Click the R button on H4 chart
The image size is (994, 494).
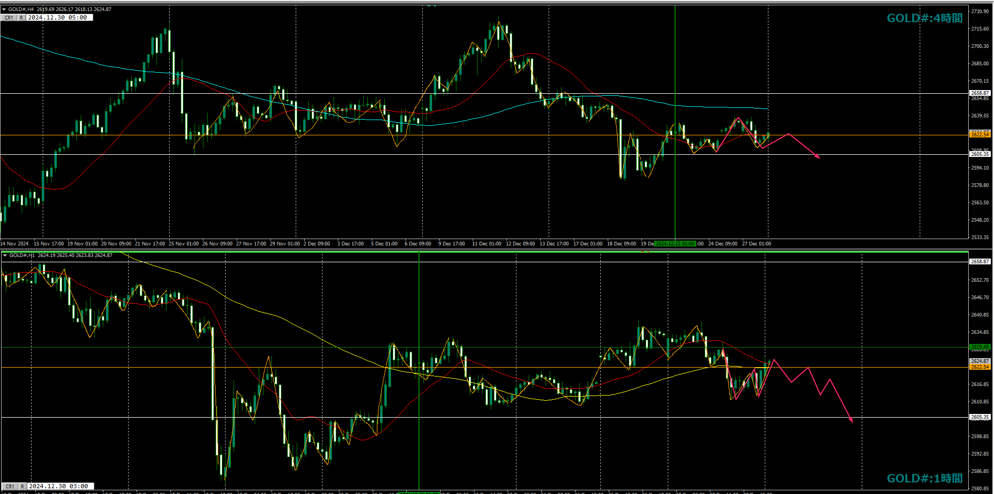pyautogui.click(x=22, y=17)
